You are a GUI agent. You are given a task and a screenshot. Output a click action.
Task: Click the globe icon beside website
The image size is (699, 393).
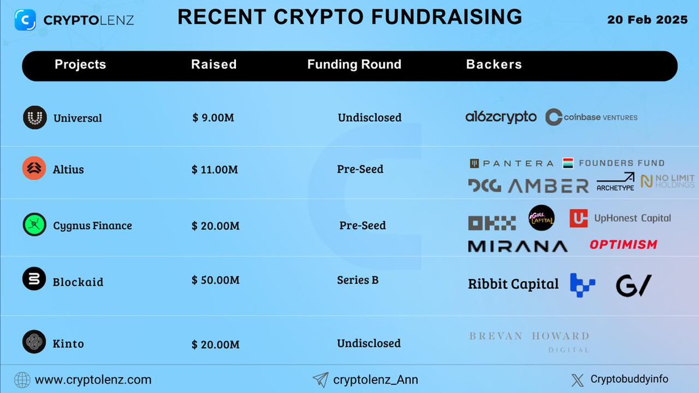22,380
